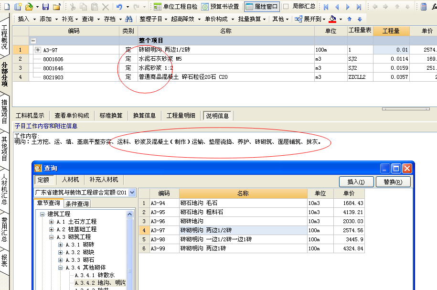437x290 pixels.
Task: Move item down with blue arrow
Action: pyautogui.click(x=360, y=19)
